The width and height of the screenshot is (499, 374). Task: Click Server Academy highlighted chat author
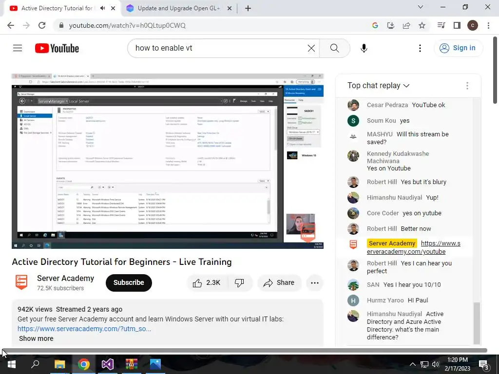(392, 243)
